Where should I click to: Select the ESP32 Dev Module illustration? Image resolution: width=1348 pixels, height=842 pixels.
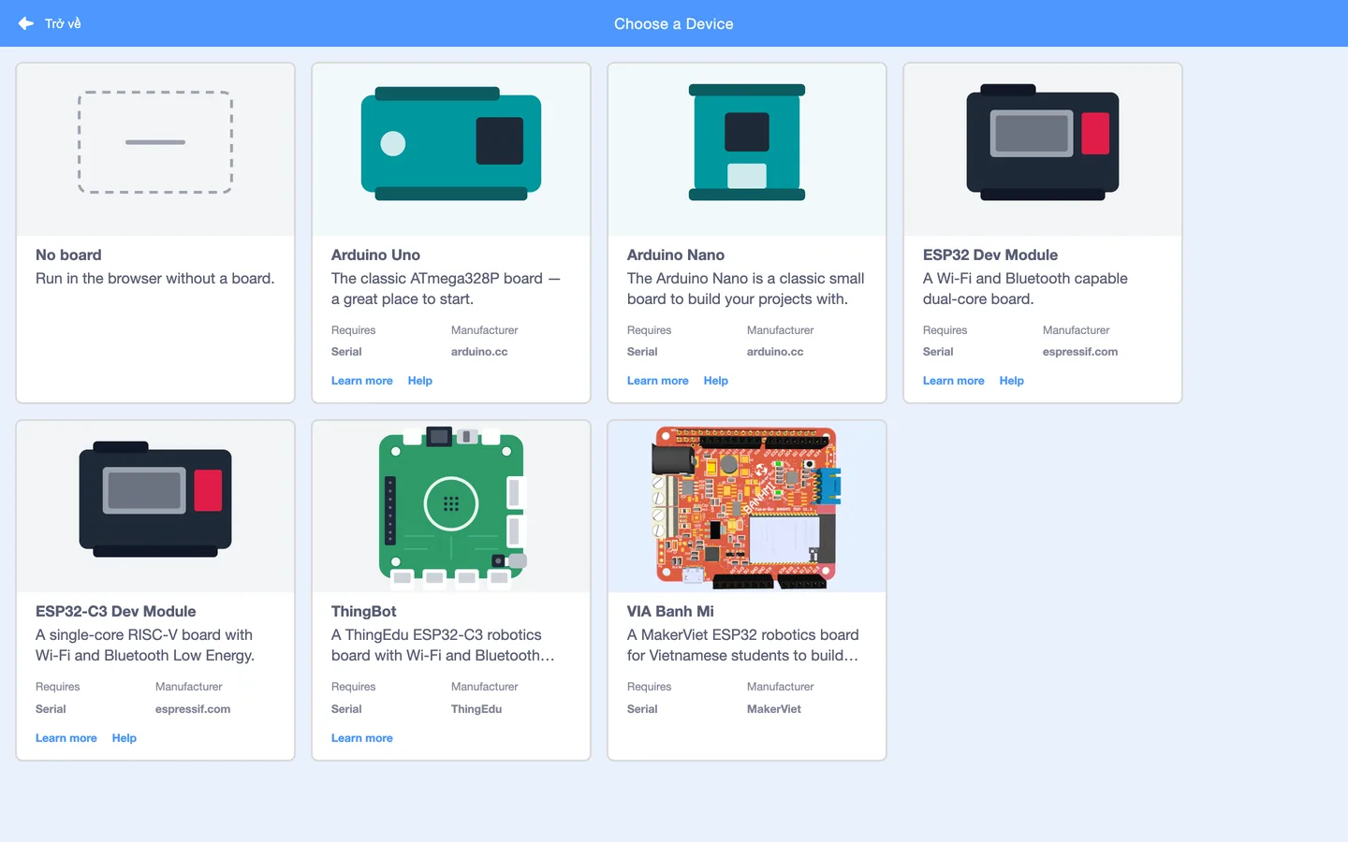pos(1043,142)
